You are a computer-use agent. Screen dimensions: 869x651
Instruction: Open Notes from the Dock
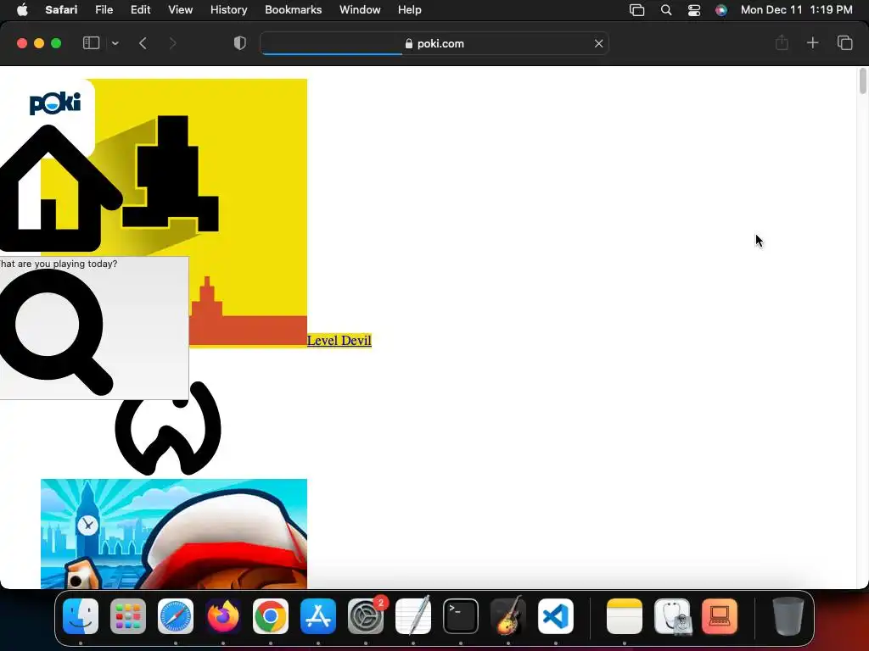coord(625,616)
